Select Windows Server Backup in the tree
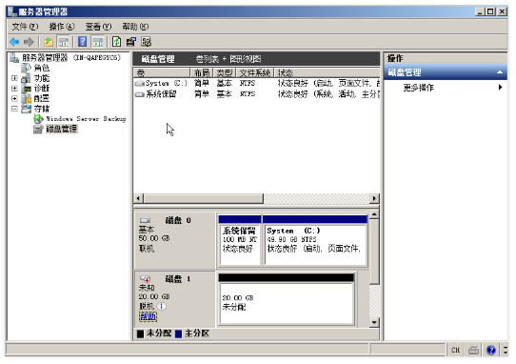The image size is (516, 364). pos(86,118)
